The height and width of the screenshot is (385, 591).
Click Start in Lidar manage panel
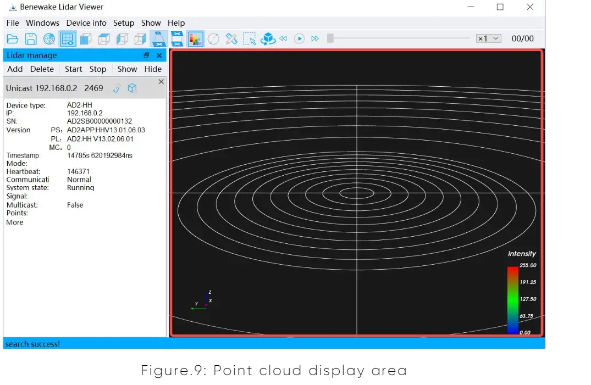tap(74, 69)
